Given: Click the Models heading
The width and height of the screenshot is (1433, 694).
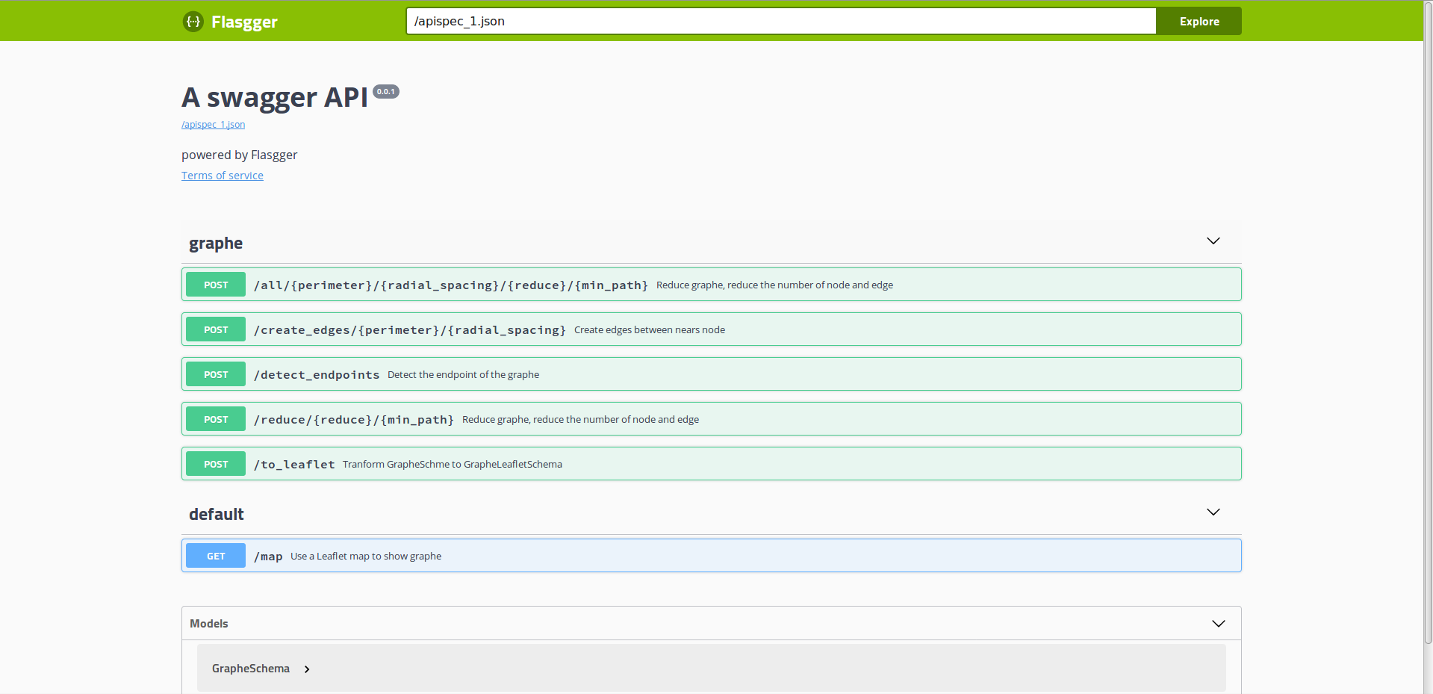Looking at the screenshot, I should pos(209,624).
